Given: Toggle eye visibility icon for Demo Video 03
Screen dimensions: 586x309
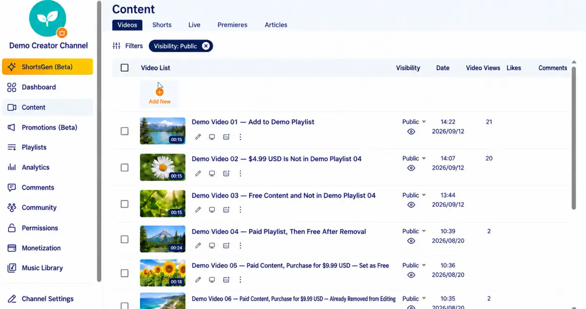Looking at the screenshot, I should tap(411, 205).
